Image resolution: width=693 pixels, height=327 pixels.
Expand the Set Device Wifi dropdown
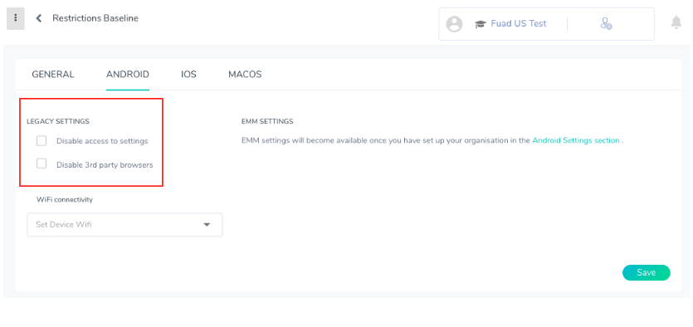(x=124, y=224)
